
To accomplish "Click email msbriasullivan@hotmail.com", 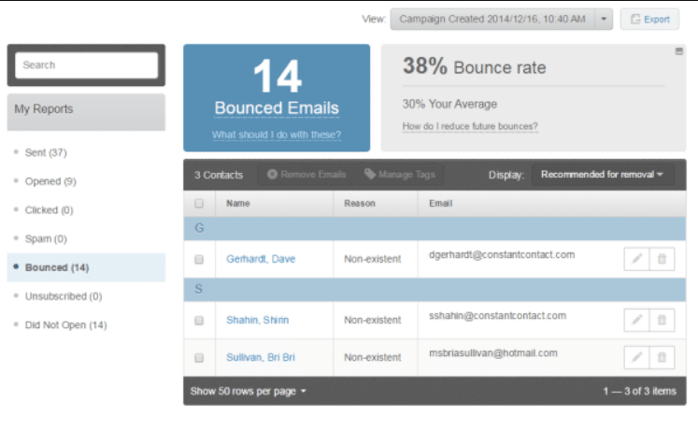I will [x=492, y=353].
